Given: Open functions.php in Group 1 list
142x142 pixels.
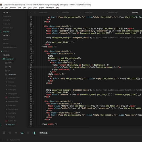Looking at the screenshot, I should [8, 28].
